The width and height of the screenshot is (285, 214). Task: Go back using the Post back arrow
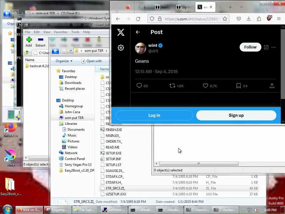pos(138,32)
